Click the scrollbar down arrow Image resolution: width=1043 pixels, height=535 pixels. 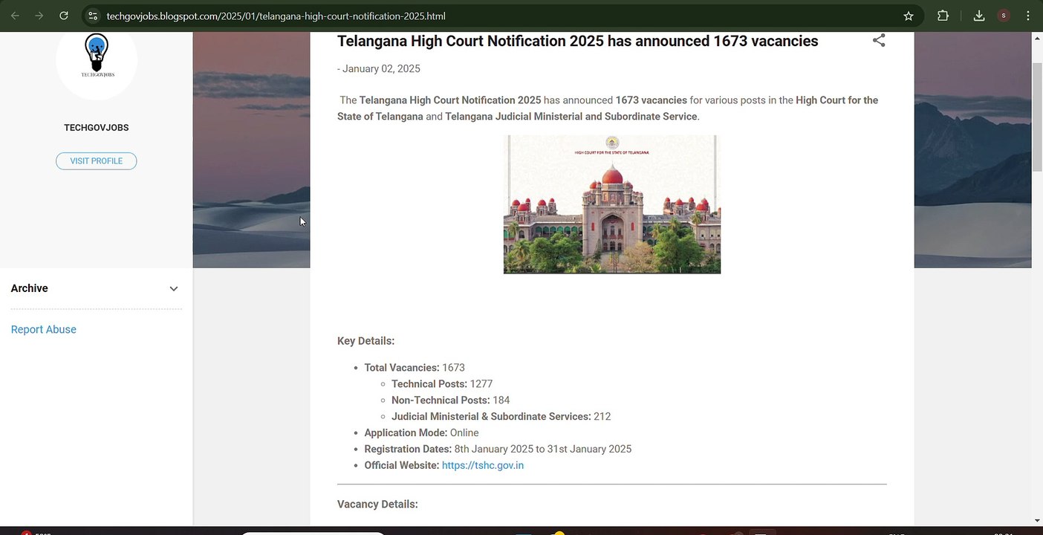point(1037,520)
